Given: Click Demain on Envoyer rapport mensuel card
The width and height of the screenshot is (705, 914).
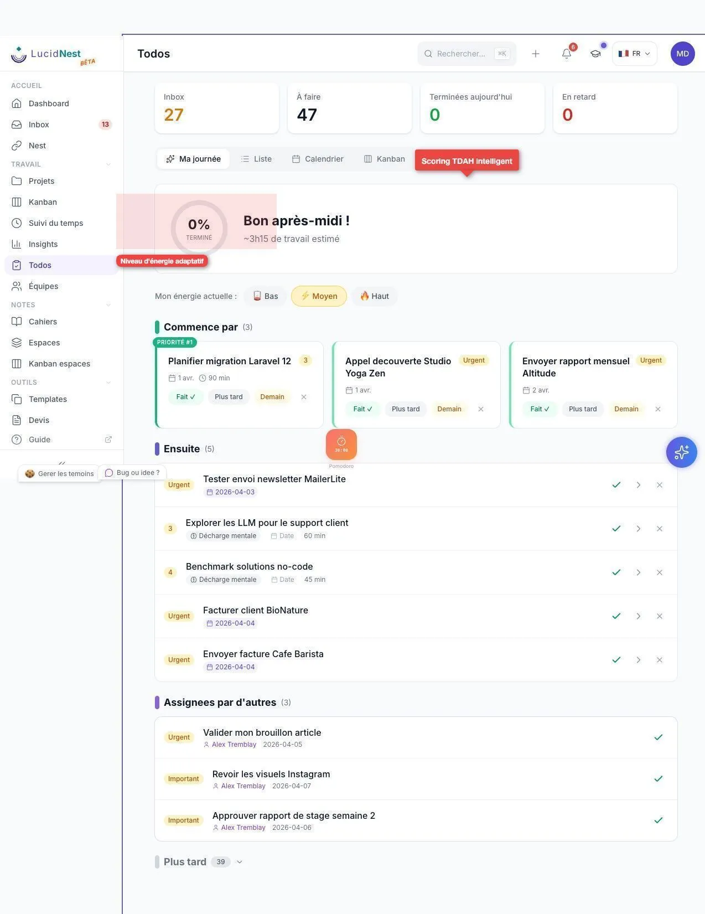Looking at the screenshot, I should pos(626,409).
